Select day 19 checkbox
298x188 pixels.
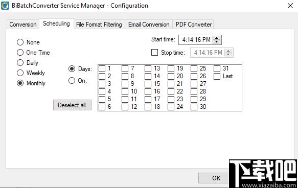171,68
